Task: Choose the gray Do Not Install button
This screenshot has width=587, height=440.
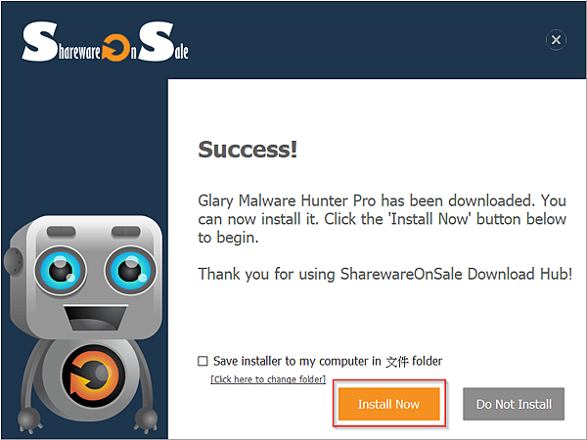Action: pos(514,404)
